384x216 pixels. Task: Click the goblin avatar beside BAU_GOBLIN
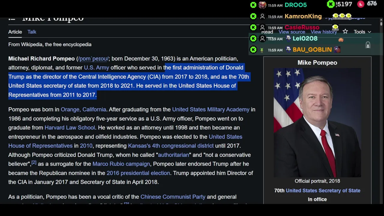262,50
